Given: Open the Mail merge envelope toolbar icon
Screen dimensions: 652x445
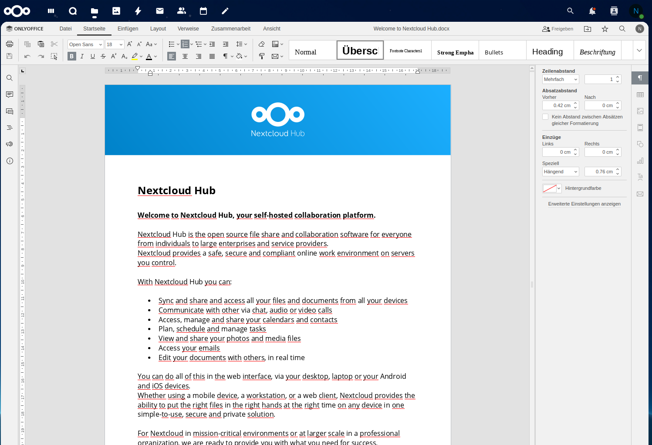Looking at the screenshot, I should point(275,56).
